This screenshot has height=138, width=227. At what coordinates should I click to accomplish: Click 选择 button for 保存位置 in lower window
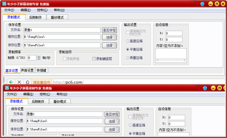(x=112, y=129)
